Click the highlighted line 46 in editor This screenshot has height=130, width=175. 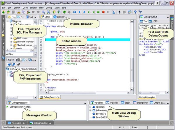click(87, 39)
